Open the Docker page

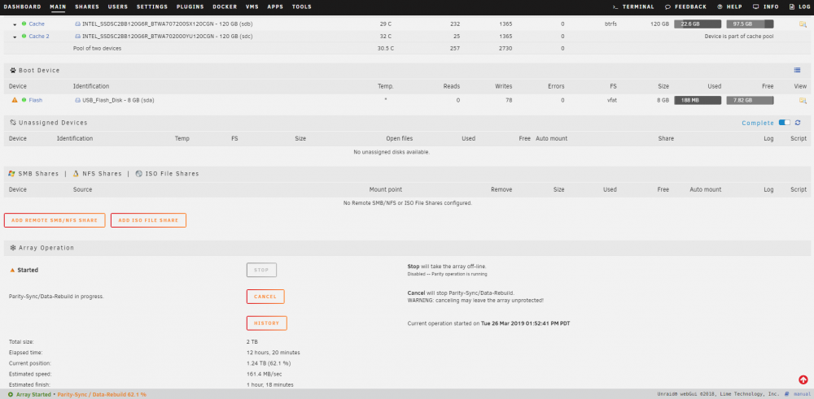(x=225, y=7)
